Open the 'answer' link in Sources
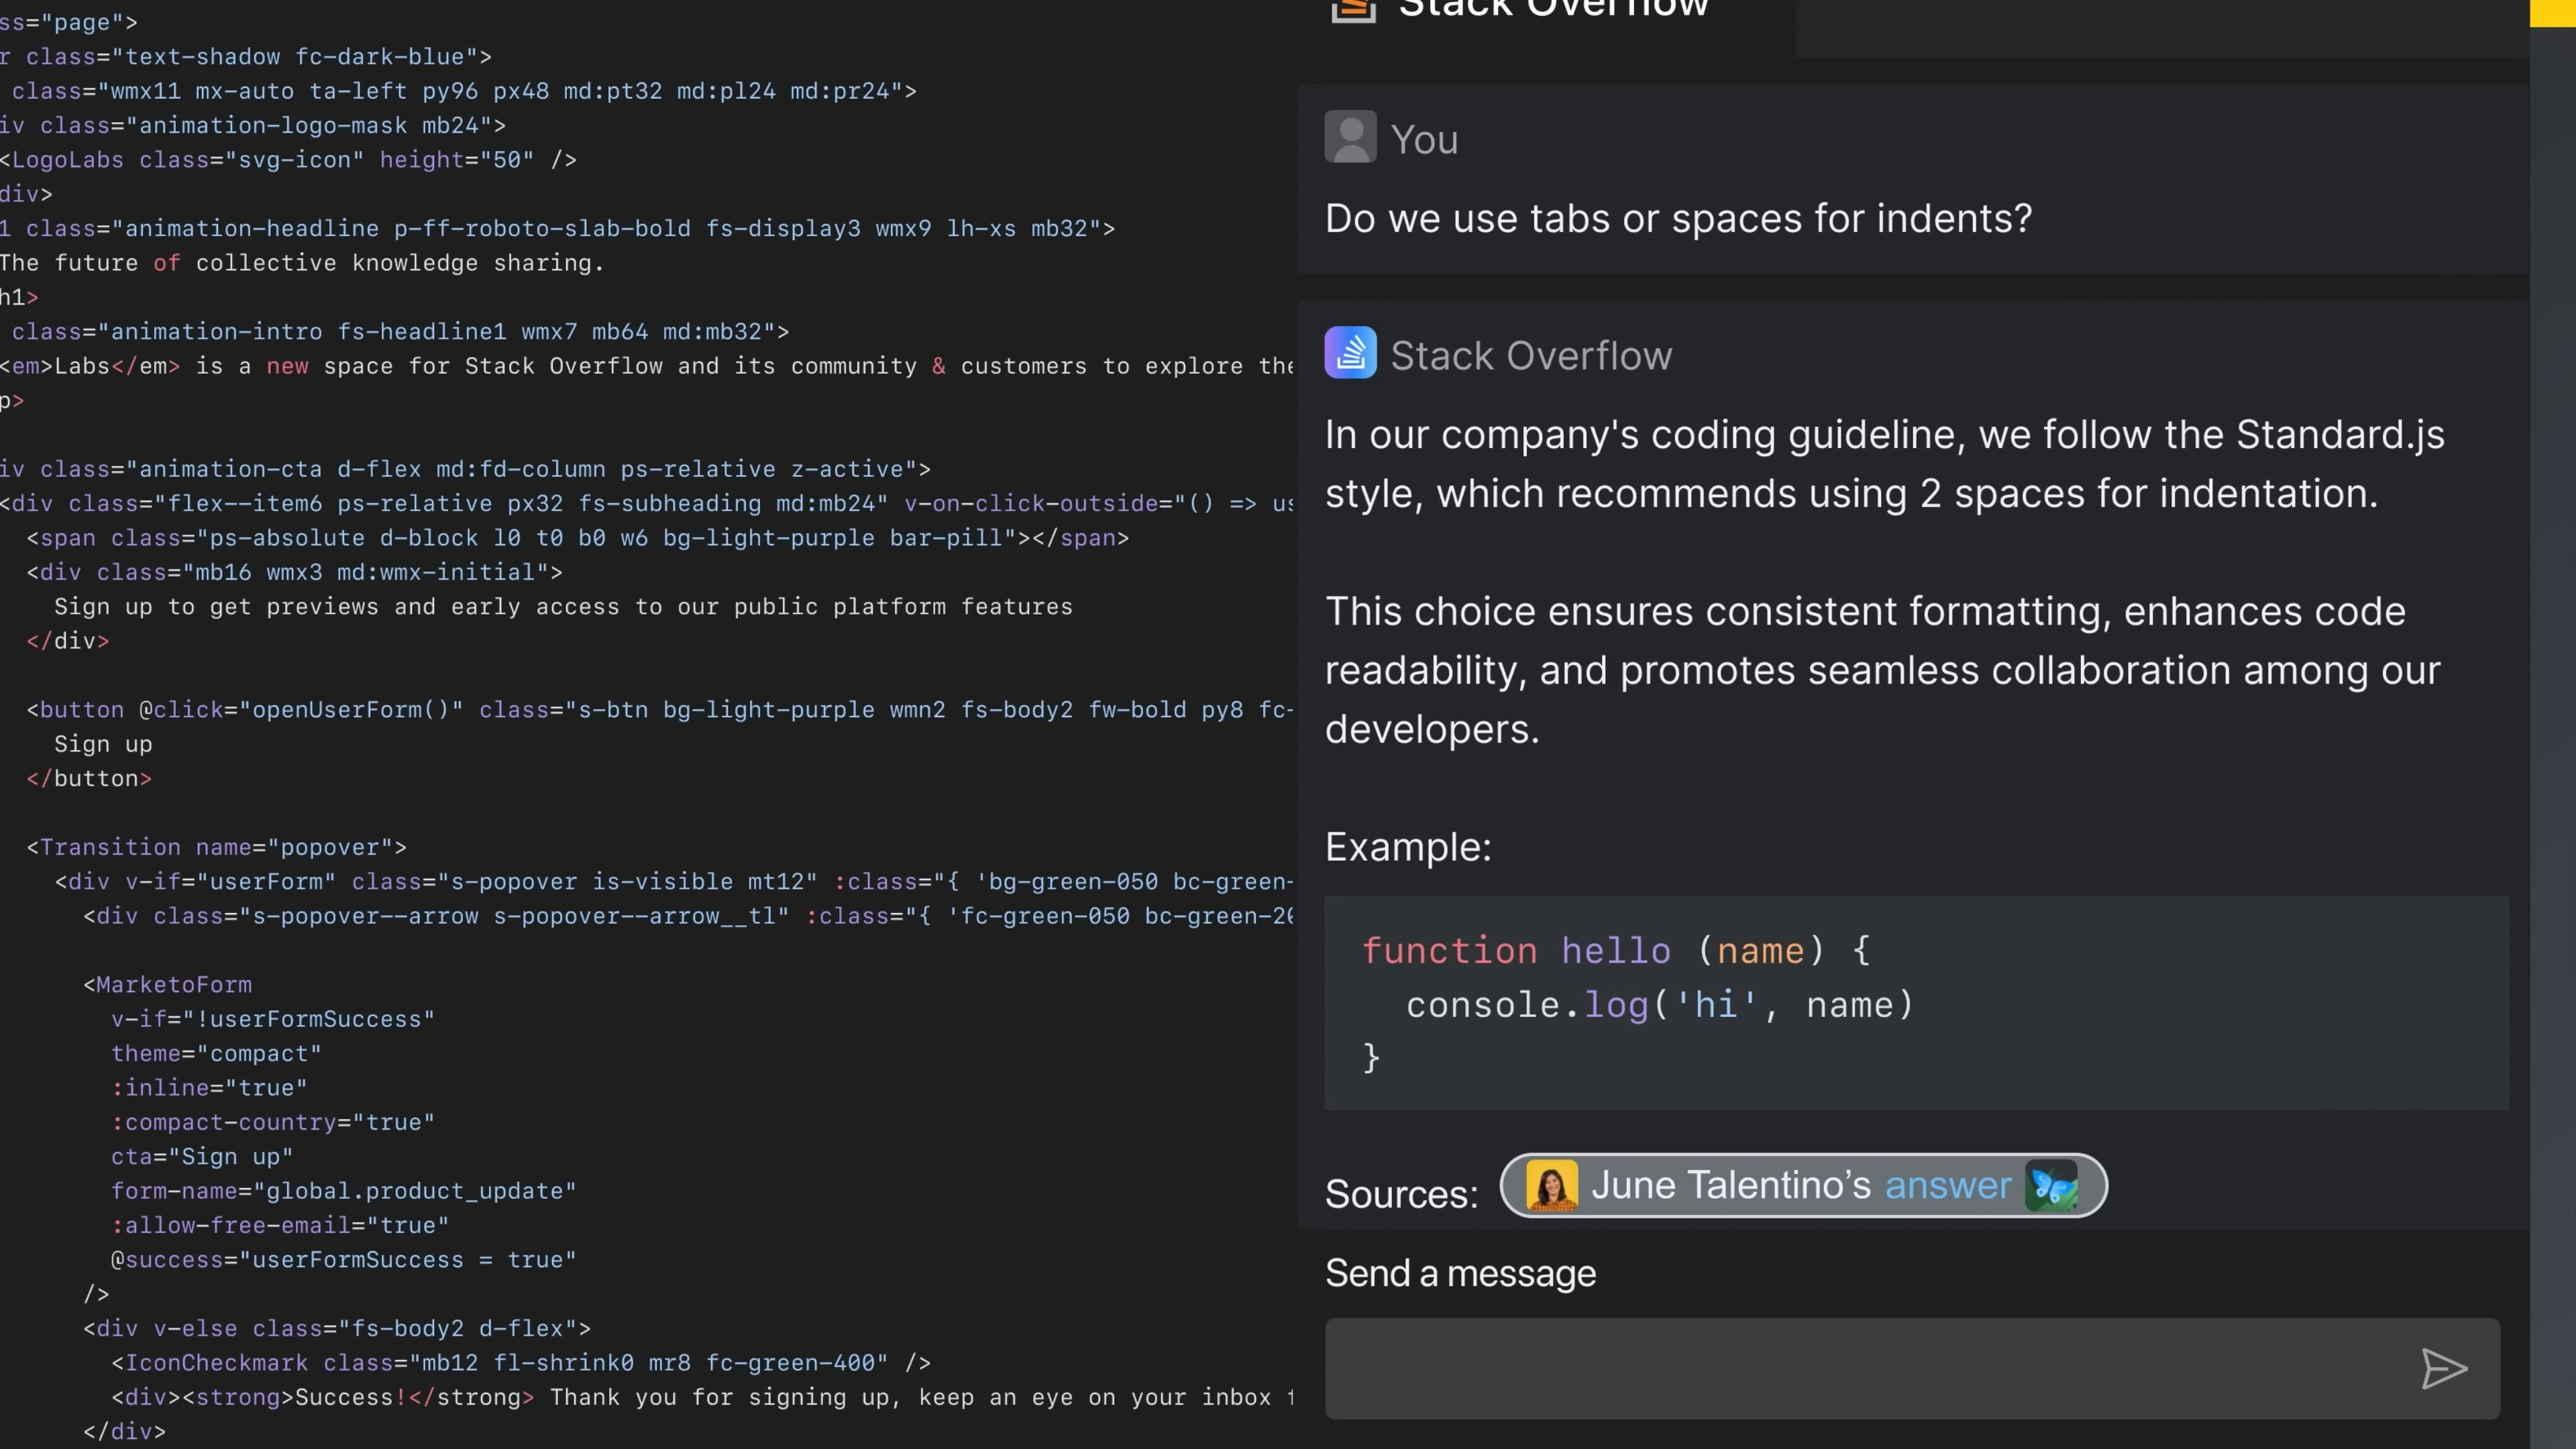The width and height of the screenshot is (2576, 1449). (x=1947, y=1185)
